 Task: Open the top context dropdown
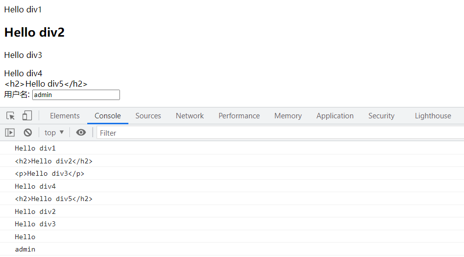pos(54,133)
